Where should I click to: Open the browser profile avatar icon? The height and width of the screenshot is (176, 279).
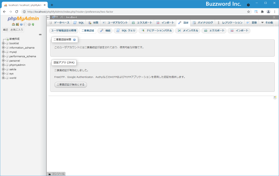tap(268, 12)
